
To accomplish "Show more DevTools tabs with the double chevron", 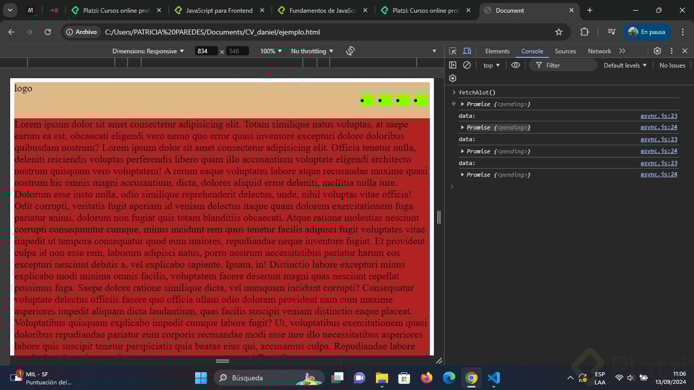I will [622, 51].
